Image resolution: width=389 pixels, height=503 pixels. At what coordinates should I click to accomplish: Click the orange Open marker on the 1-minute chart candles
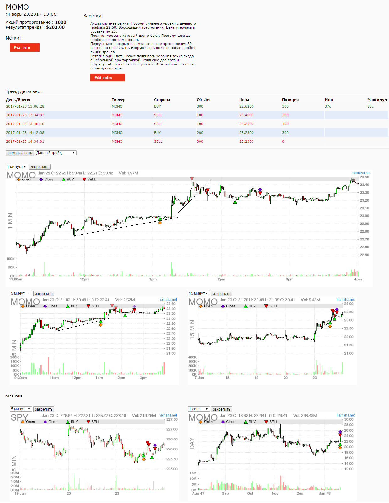tap(160, 223)
